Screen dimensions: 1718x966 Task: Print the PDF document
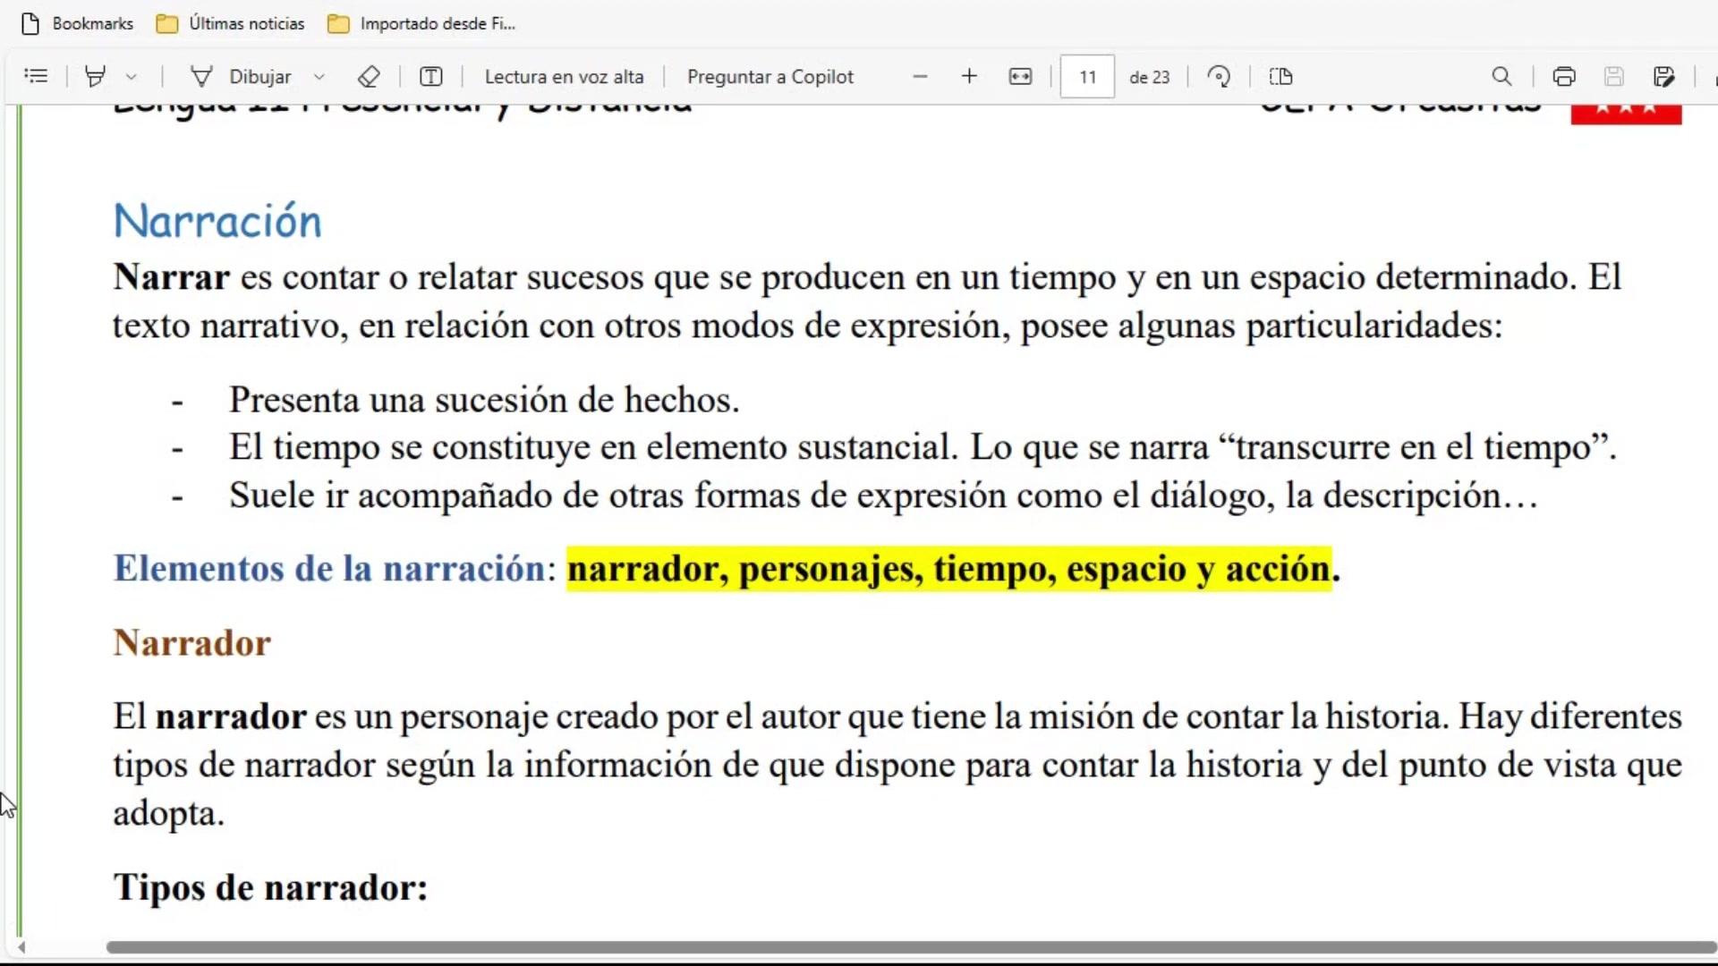pyautogui.click(x=1564, y=77)
